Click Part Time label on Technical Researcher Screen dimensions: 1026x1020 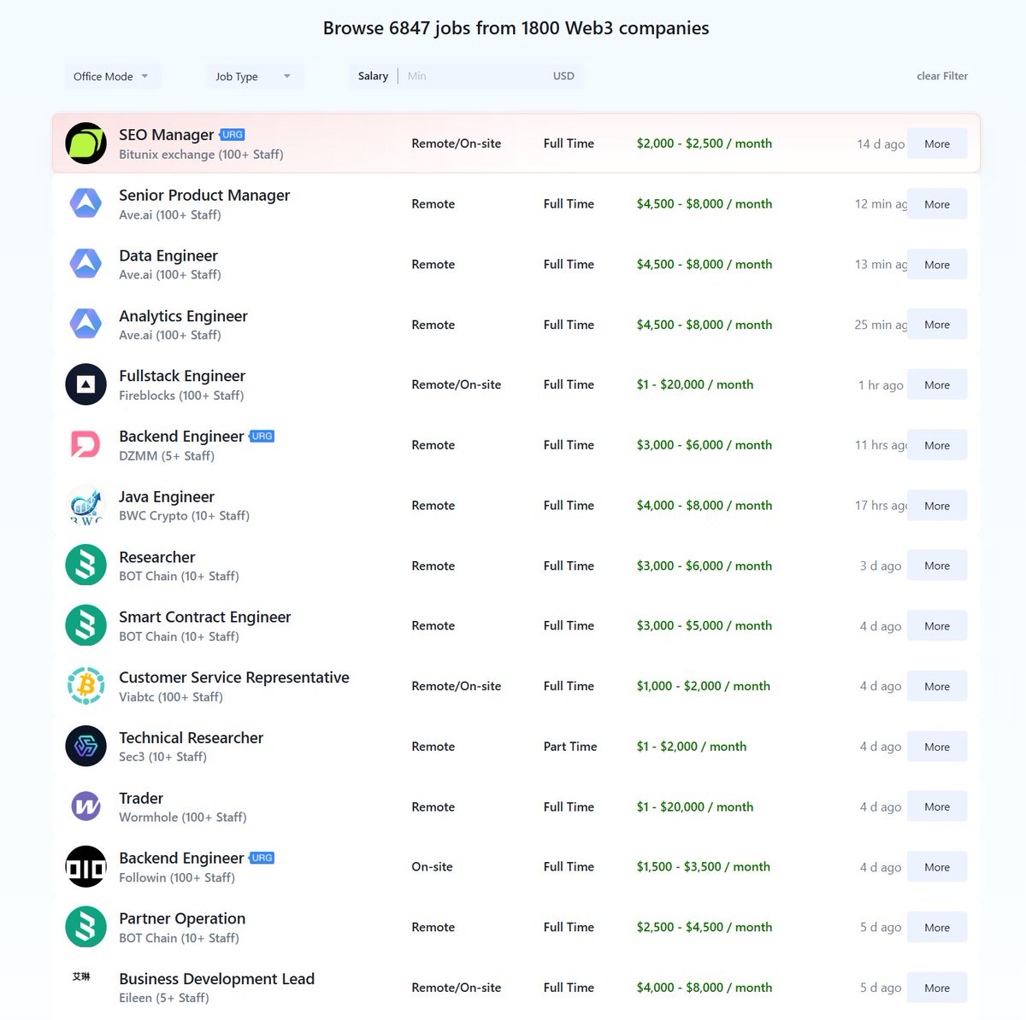(570, 747)
